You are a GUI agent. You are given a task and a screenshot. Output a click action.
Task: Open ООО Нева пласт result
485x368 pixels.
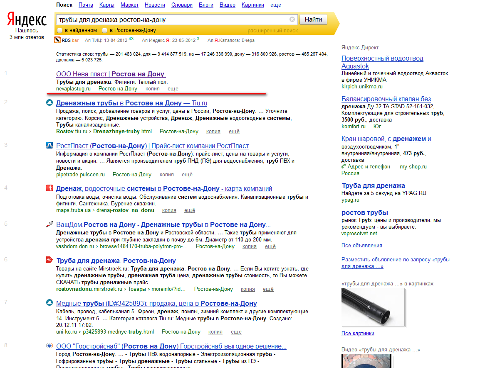111,74
